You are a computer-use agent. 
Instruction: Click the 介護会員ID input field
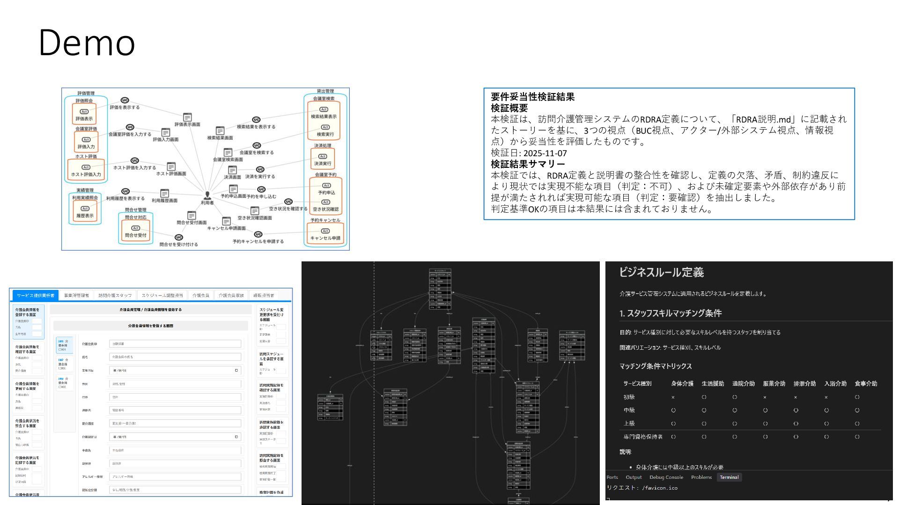(175, 344)
